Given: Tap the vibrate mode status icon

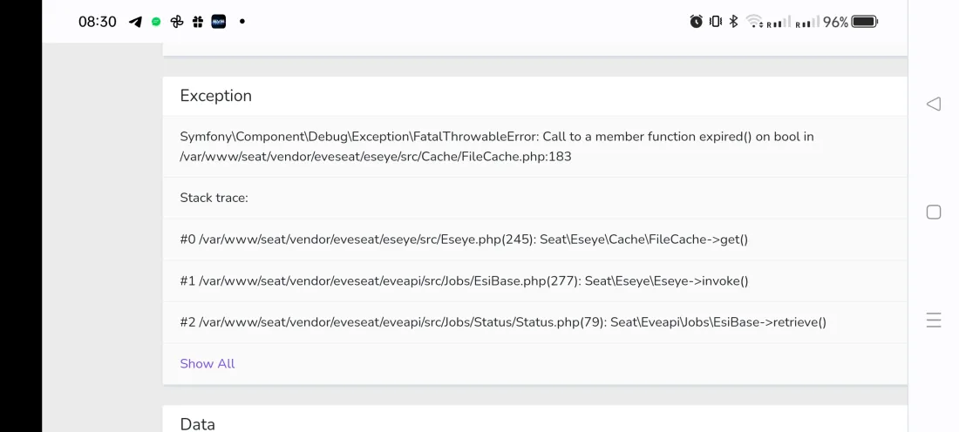Looking at the screenshot, I should point(715,22).
